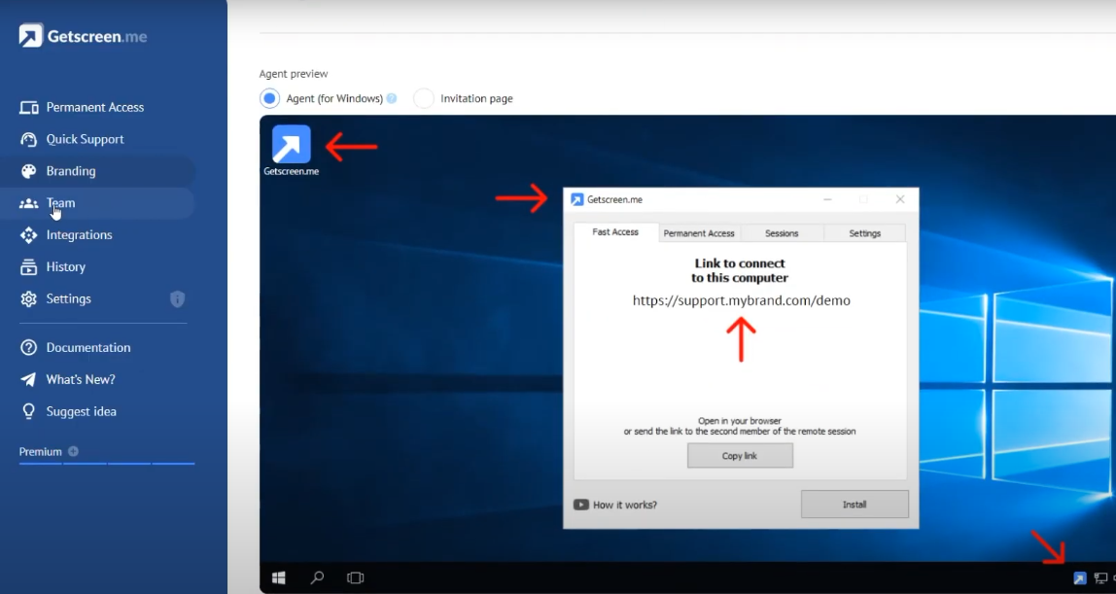This screenshot has height=594, width=1116.
Task: Click the Branding palette icon
Action: (28, 171)
